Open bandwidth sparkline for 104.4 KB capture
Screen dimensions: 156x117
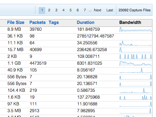pos(135,90)
